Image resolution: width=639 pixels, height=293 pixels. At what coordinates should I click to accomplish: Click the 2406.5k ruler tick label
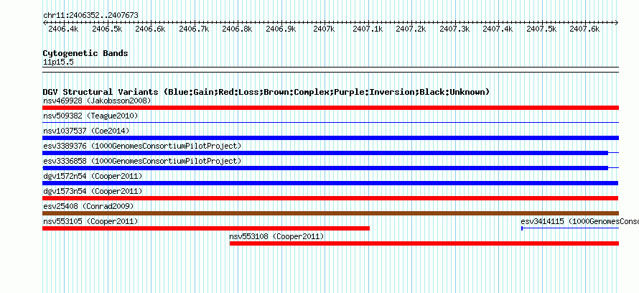[x=107, y=29]
